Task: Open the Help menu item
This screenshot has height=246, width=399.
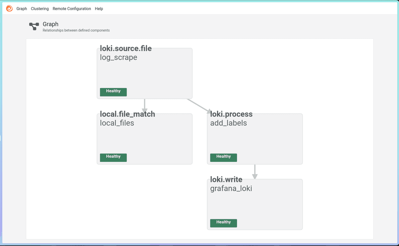Action: pos(99,9)
